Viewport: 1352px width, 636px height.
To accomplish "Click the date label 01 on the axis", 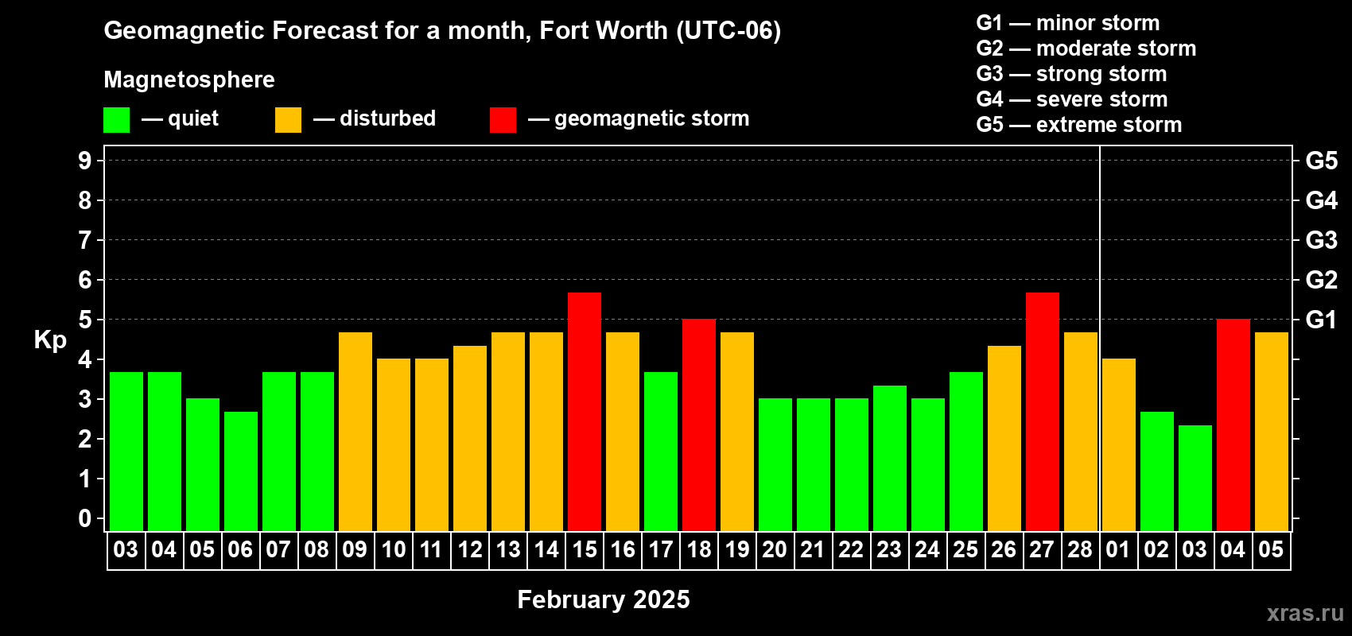I will tap(1118, 549).
